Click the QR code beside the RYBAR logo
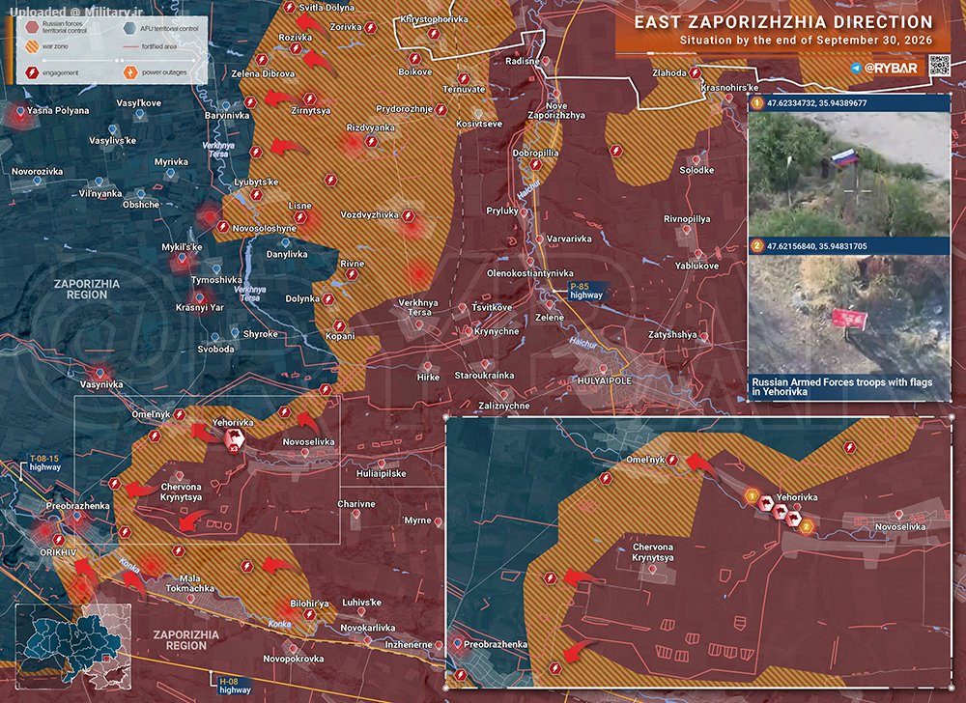The image size is (966, 703). coord(940,66)
